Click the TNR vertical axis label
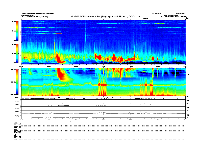 point(20,86)
